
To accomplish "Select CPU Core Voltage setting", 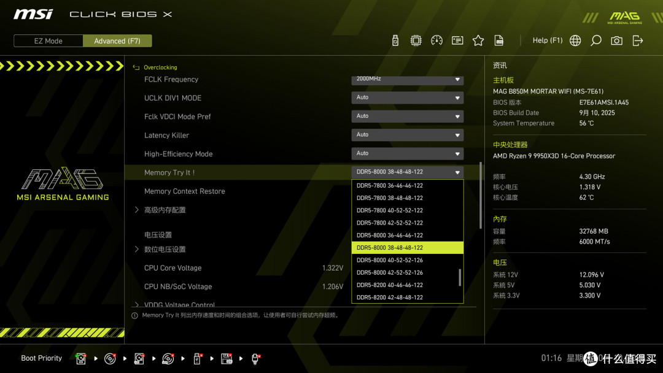I will (173, 268).
